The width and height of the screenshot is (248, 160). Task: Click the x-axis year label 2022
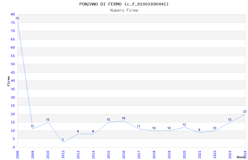[215, 155]
